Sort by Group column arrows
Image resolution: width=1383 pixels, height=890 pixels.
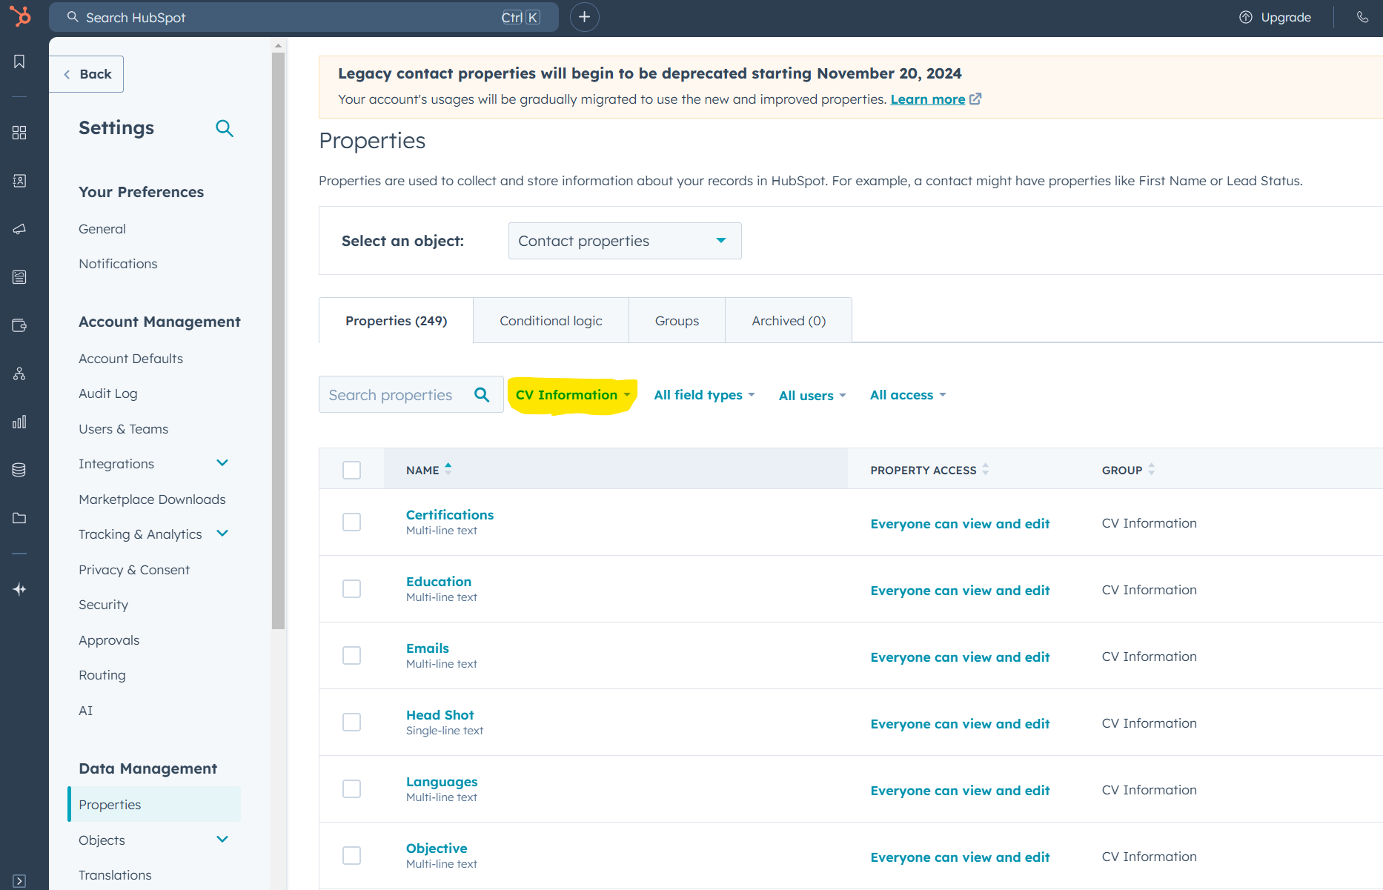(1151, 469)
